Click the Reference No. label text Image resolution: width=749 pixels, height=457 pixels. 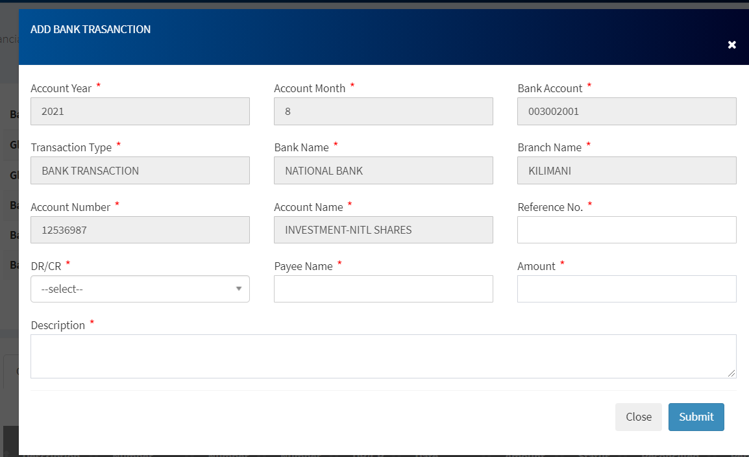(x=550, y=207)
